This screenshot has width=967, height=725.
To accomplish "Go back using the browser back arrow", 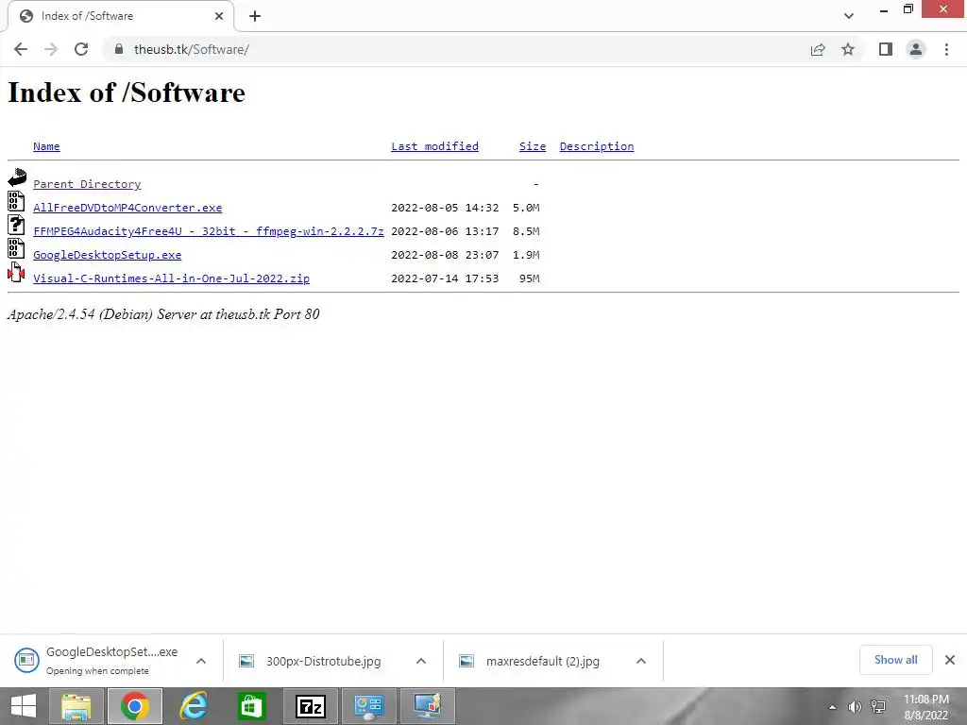I will point(21,49).
